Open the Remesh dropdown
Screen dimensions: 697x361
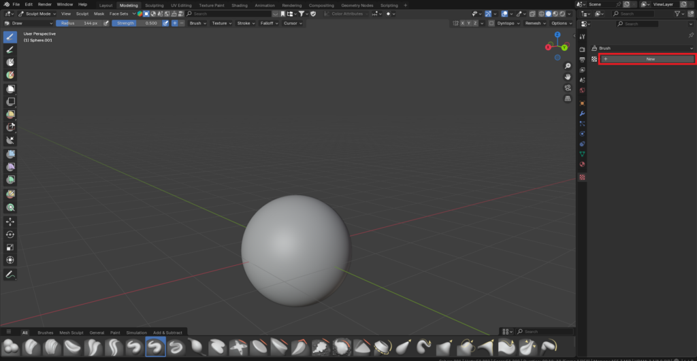click(x=535, y=23)
